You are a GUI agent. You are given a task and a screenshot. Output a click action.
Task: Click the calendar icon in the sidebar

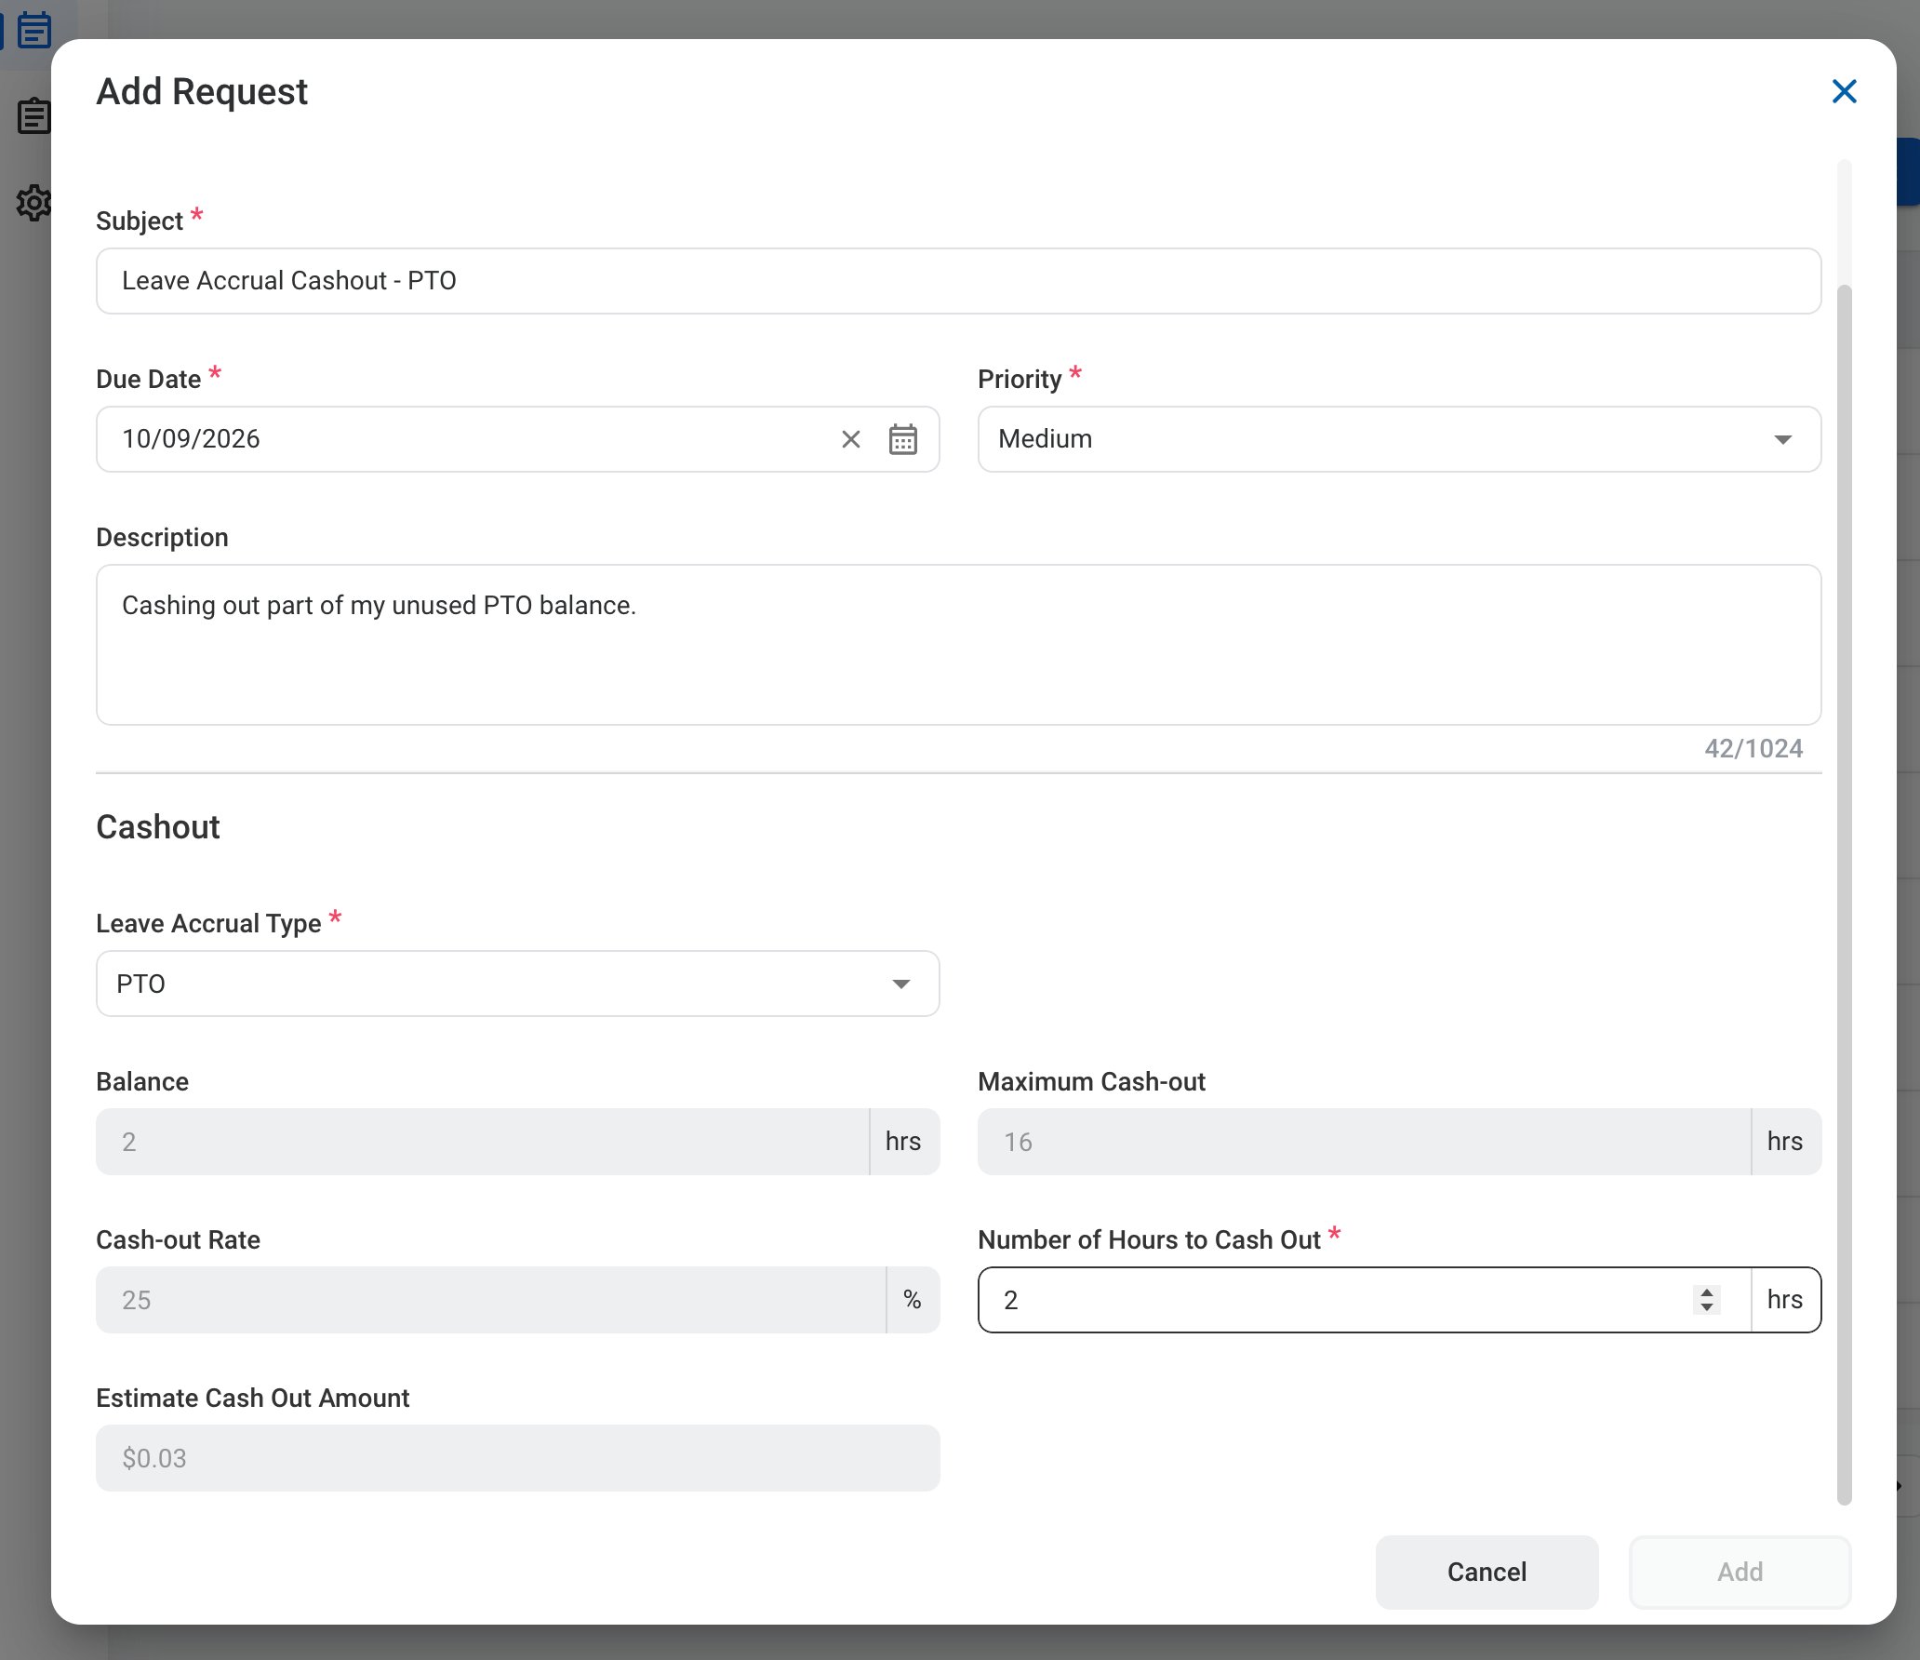tap(34, 30)
